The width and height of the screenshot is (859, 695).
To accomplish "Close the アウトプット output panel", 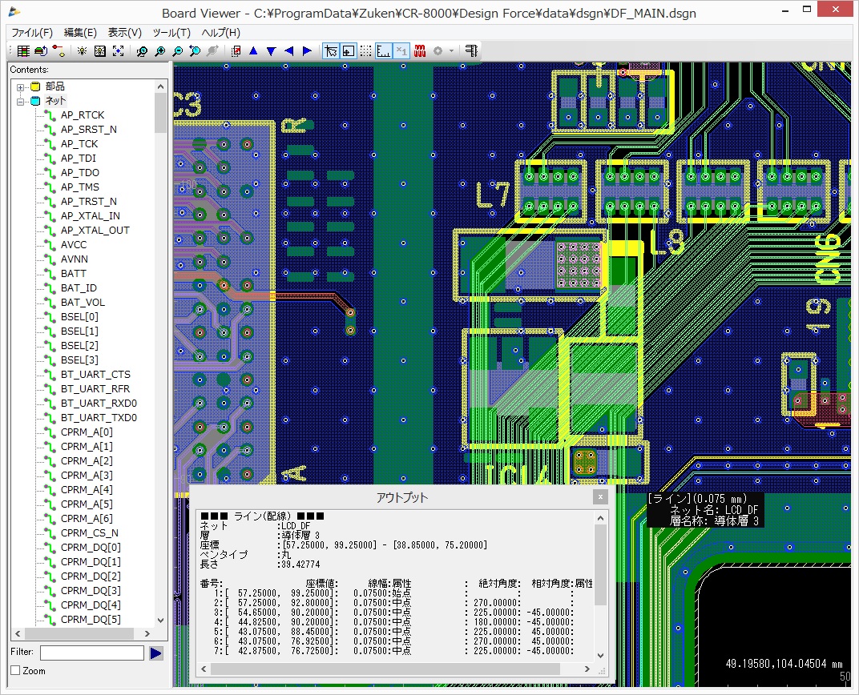I will [x=599, y=496].
